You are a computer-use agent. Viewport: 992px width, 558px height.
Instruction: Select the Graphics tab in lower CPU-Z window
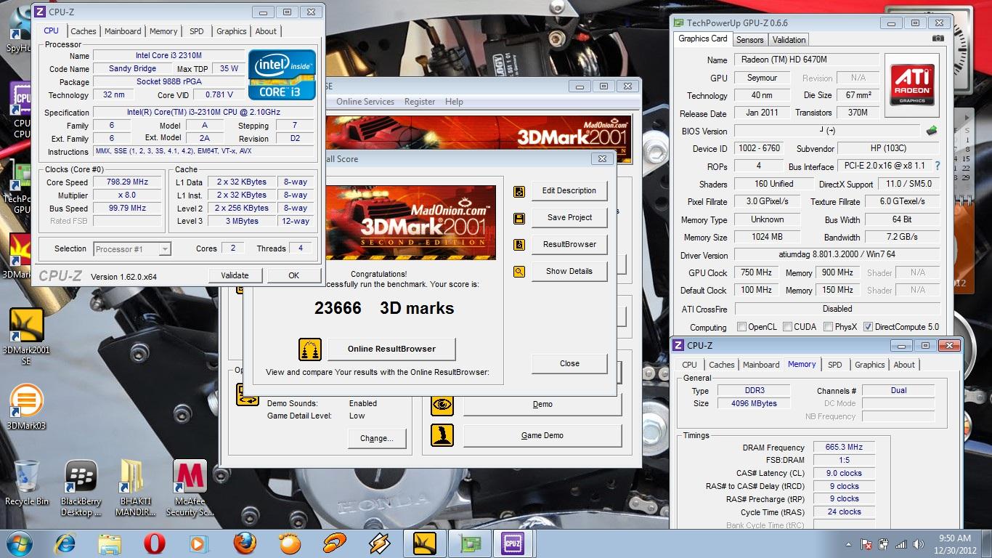[869, 365]
